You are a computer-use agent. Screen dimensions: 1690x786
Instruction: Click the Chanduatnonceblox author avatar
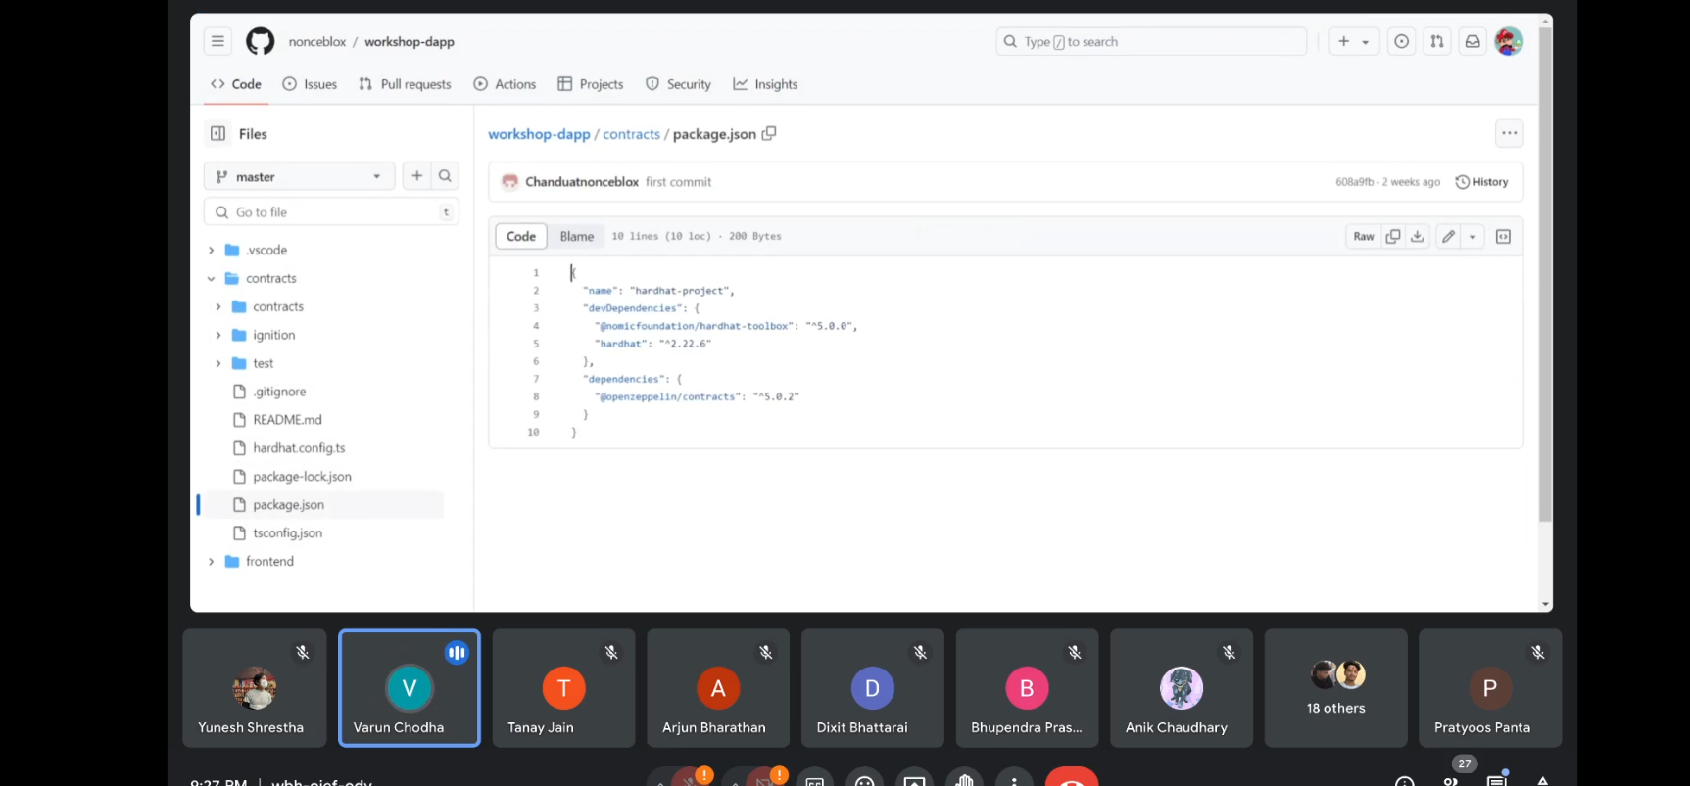pos(509,182)
